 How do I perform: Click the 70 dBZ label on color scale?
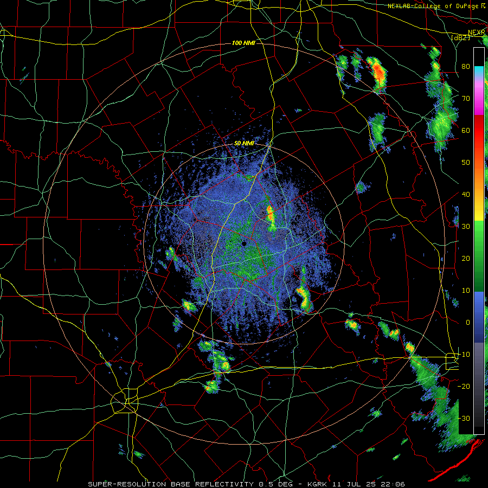(x=466, y=98)
